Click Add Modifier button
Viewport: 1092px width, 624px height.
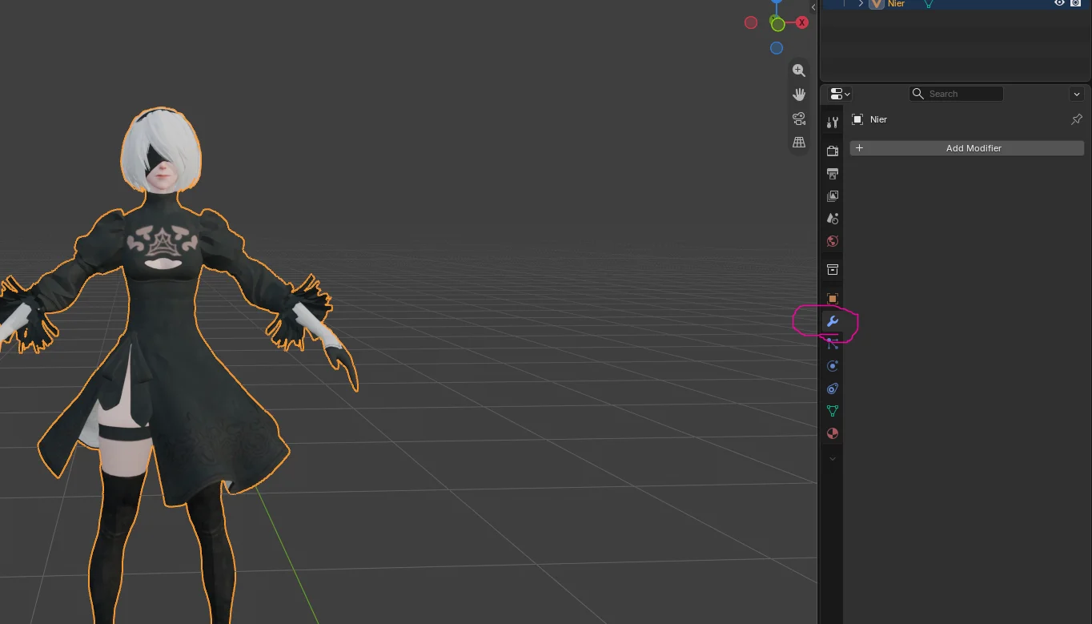[x=966, y=148]
